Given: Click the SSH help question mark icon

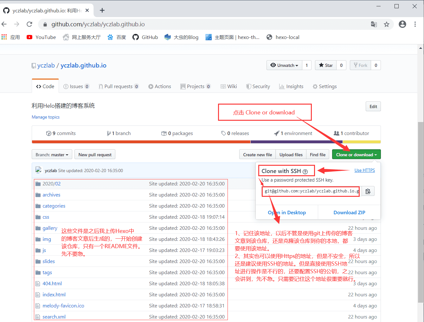Looking at the screenshot, I should tap(305, 171).
